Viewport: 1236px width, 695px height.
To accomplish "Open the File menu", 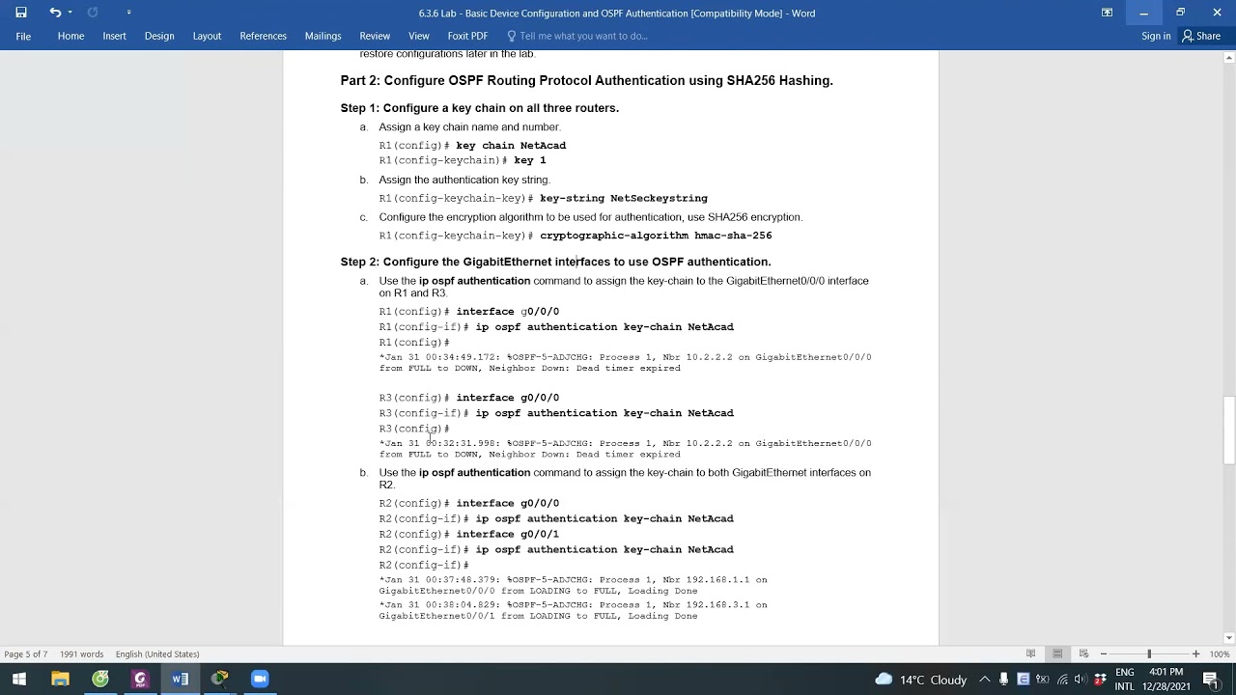I will (23, 36).
